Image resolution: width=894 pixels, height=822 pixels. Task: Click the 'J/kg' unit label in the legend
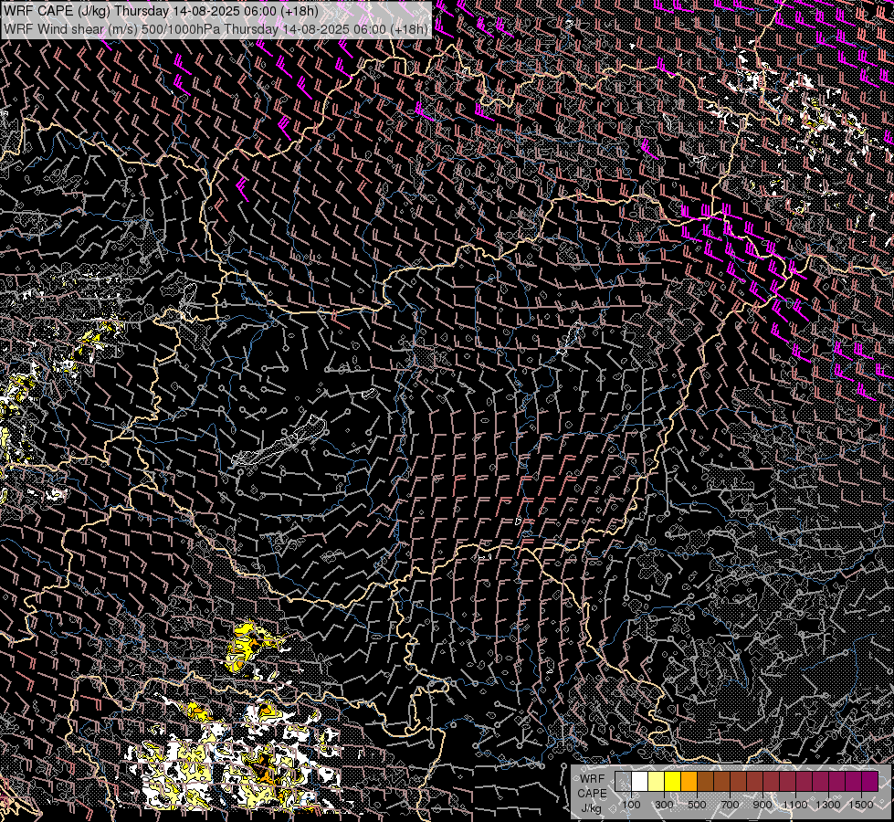coord(591,808)
